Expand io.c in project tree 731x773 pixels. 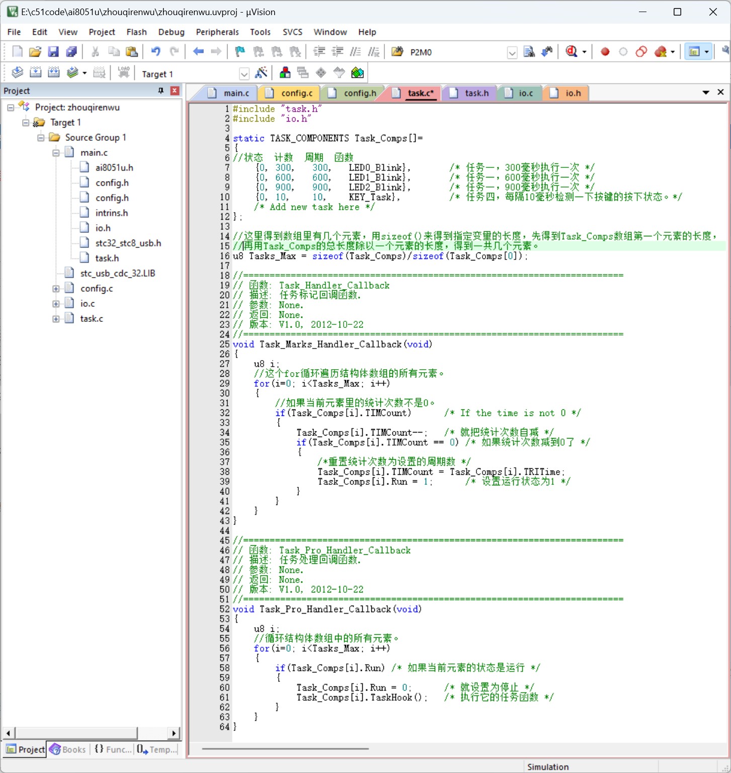click(56, 304)
